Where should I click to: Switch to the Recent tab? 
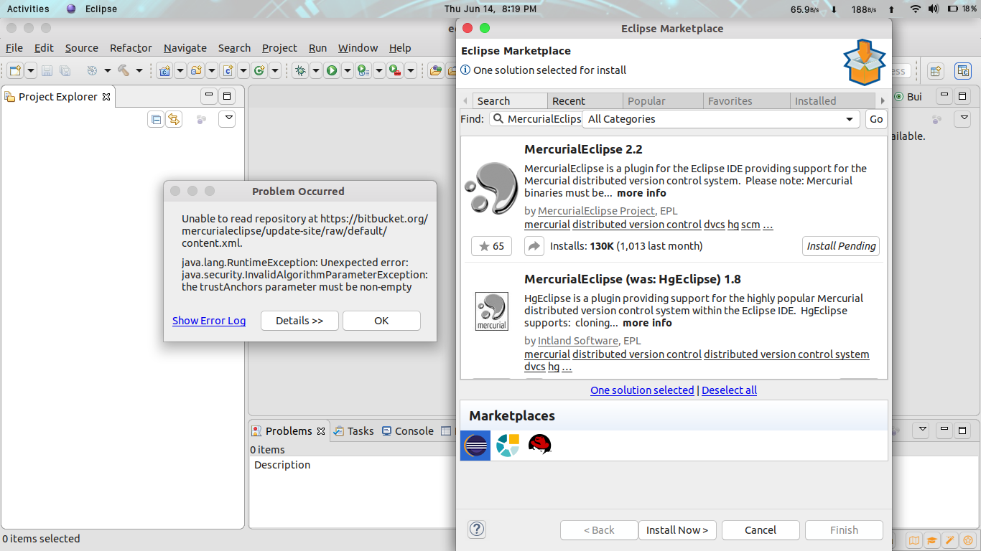(x=585, y=101)
